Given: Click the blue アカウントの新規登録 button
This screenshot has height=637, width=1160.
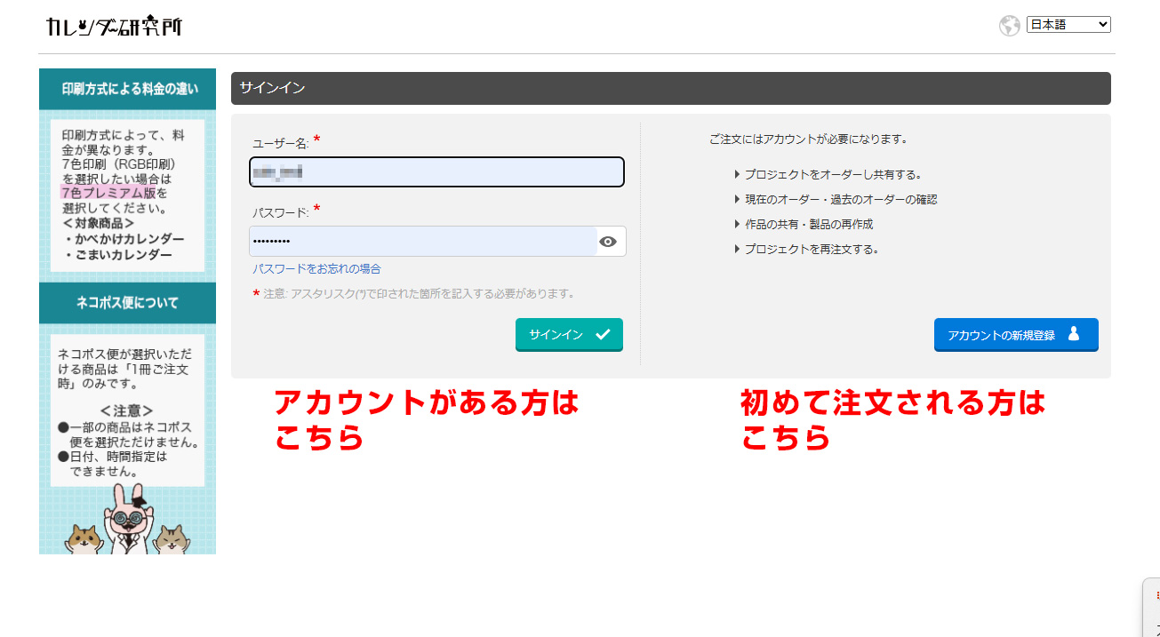Looking at the screenshot, I should (1015, 335).
